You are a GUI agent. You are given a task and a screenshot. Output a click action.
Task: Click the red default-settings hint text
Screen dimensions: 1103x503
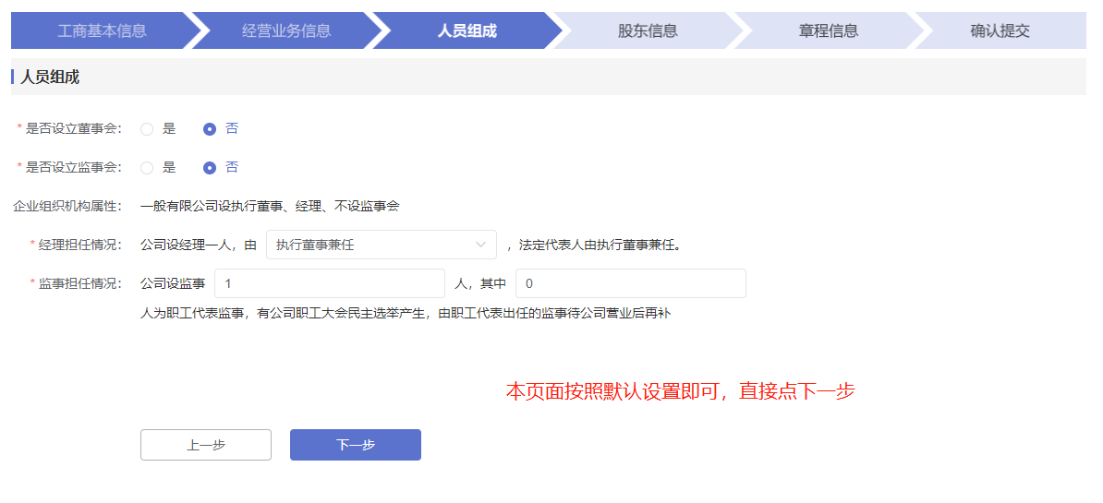(x=680, y=391)
